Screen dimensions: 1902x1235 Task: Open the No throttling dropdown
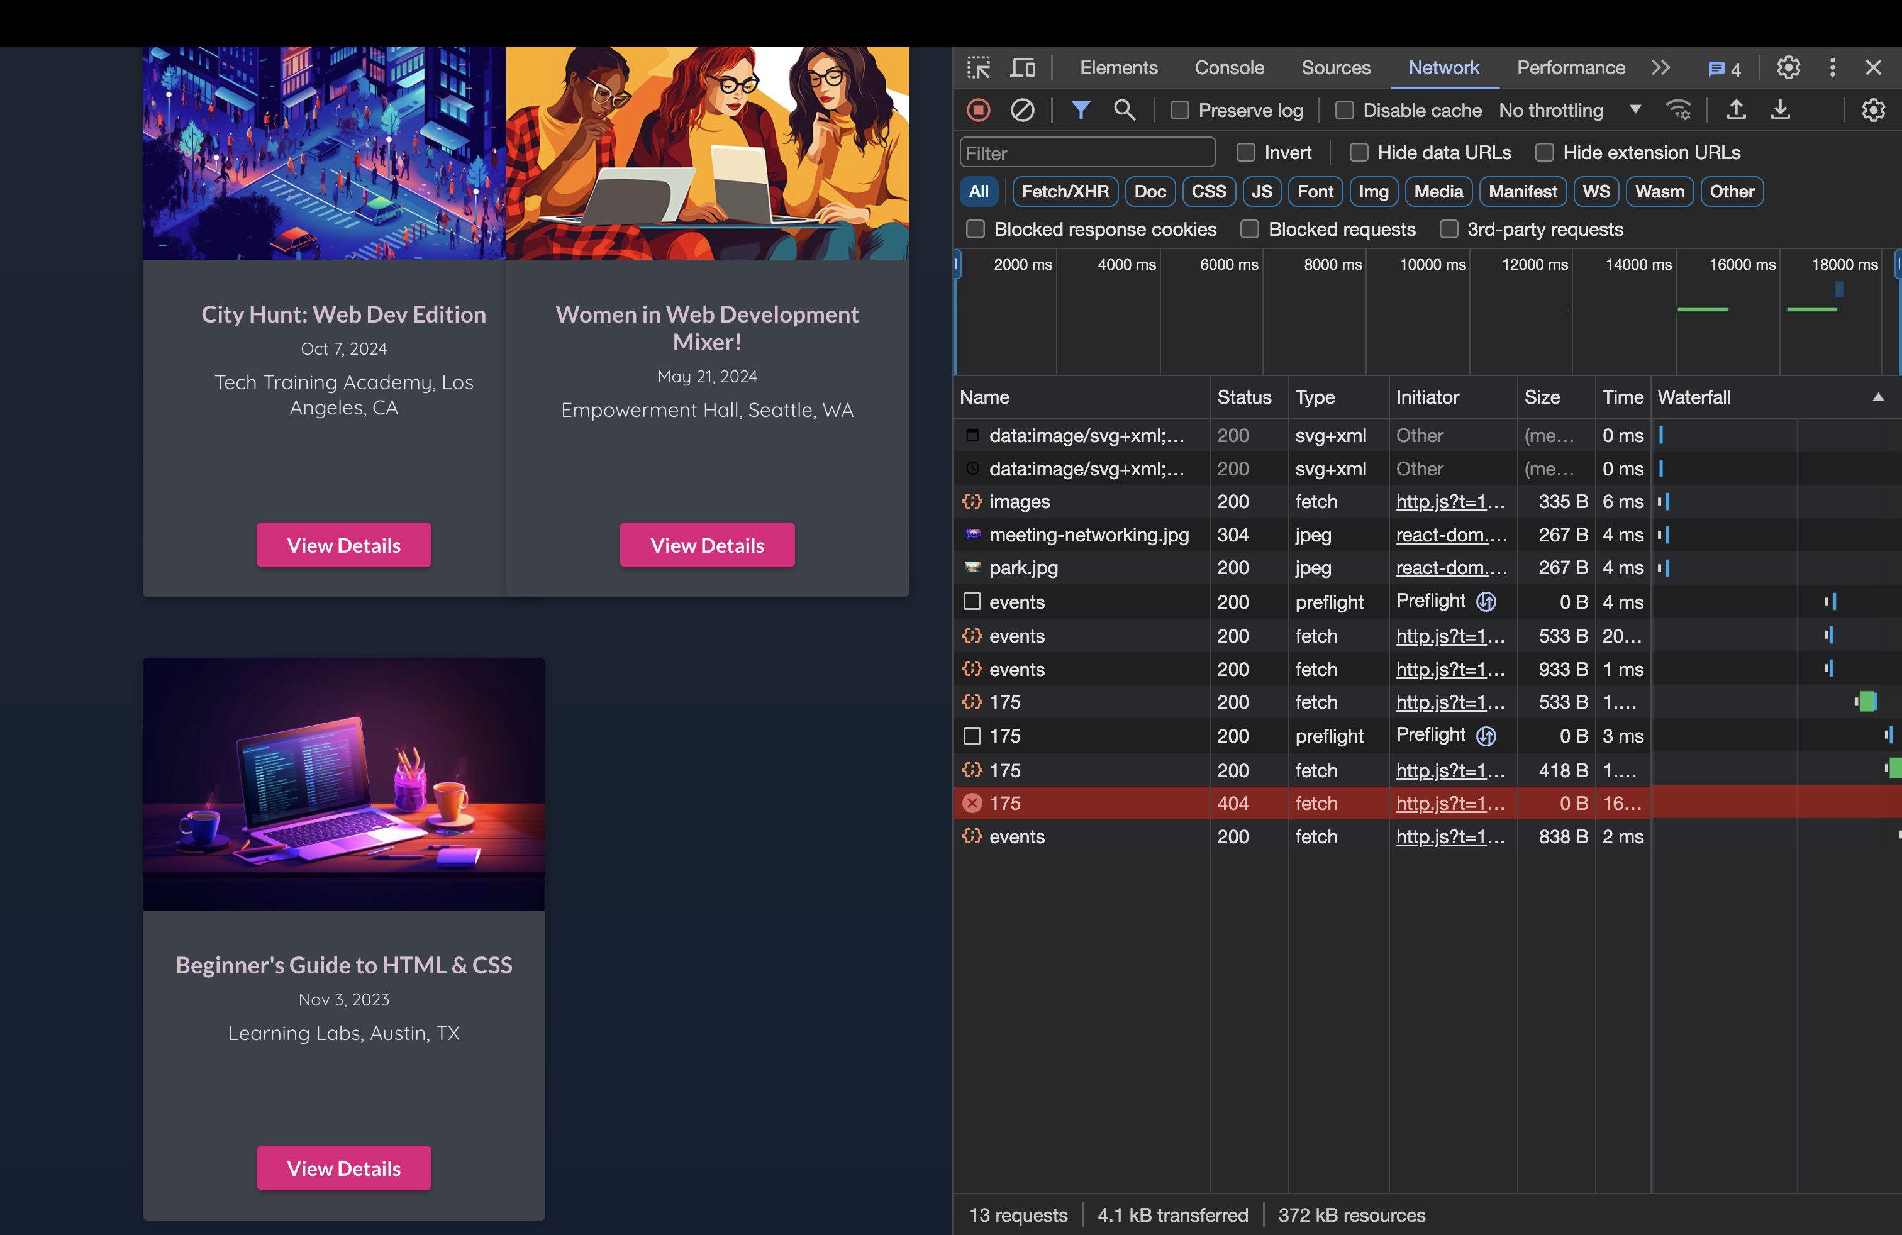1569,111
